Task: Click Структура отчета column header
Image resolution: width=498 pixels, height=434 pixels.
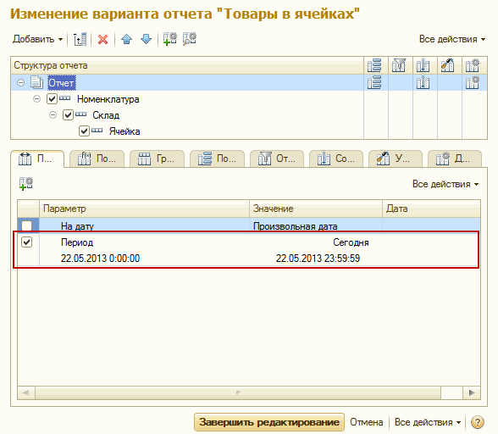Action: (187, 65)
